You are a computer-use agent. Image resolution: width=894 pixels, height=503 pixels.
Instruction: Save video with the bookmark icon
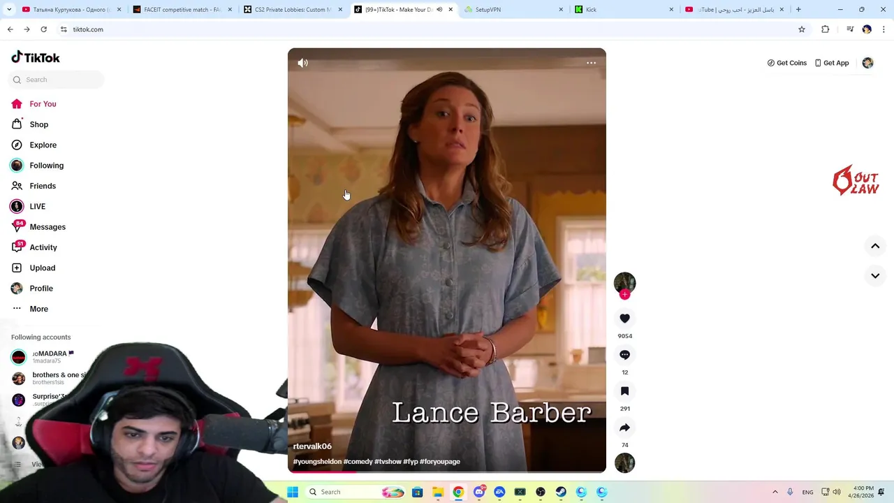pos(624,391)
